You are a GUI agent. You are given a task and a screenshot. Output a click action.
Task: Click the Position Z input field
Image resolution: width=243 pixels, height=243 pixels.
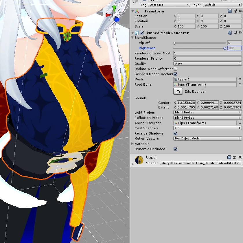(232, 16)
